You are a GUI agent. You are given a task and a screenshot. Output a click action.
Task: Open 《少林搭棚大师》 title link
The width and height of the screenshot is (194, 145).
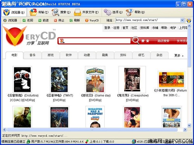tap(170, 93)
